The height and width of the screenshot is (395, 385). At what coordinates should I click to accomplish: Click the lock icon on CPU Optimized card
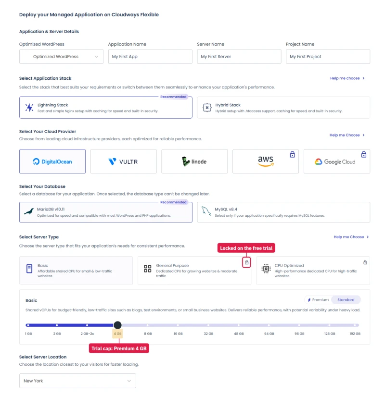click(x=365, y=262)
